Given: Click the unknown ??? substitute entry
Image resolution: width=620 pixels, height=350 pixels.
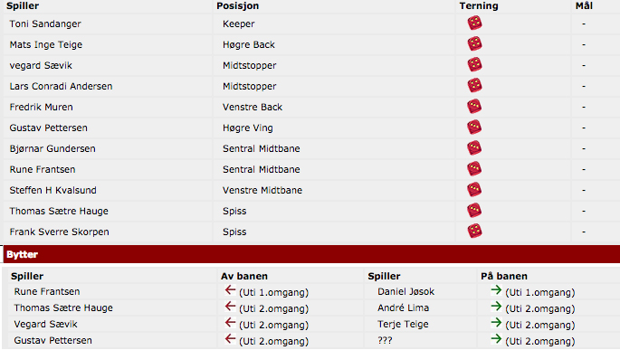Looking at the screenshot, I should [385, 340].
